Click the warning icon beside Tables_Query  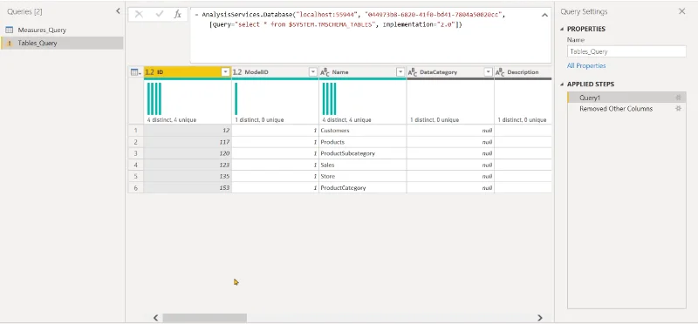9,43
